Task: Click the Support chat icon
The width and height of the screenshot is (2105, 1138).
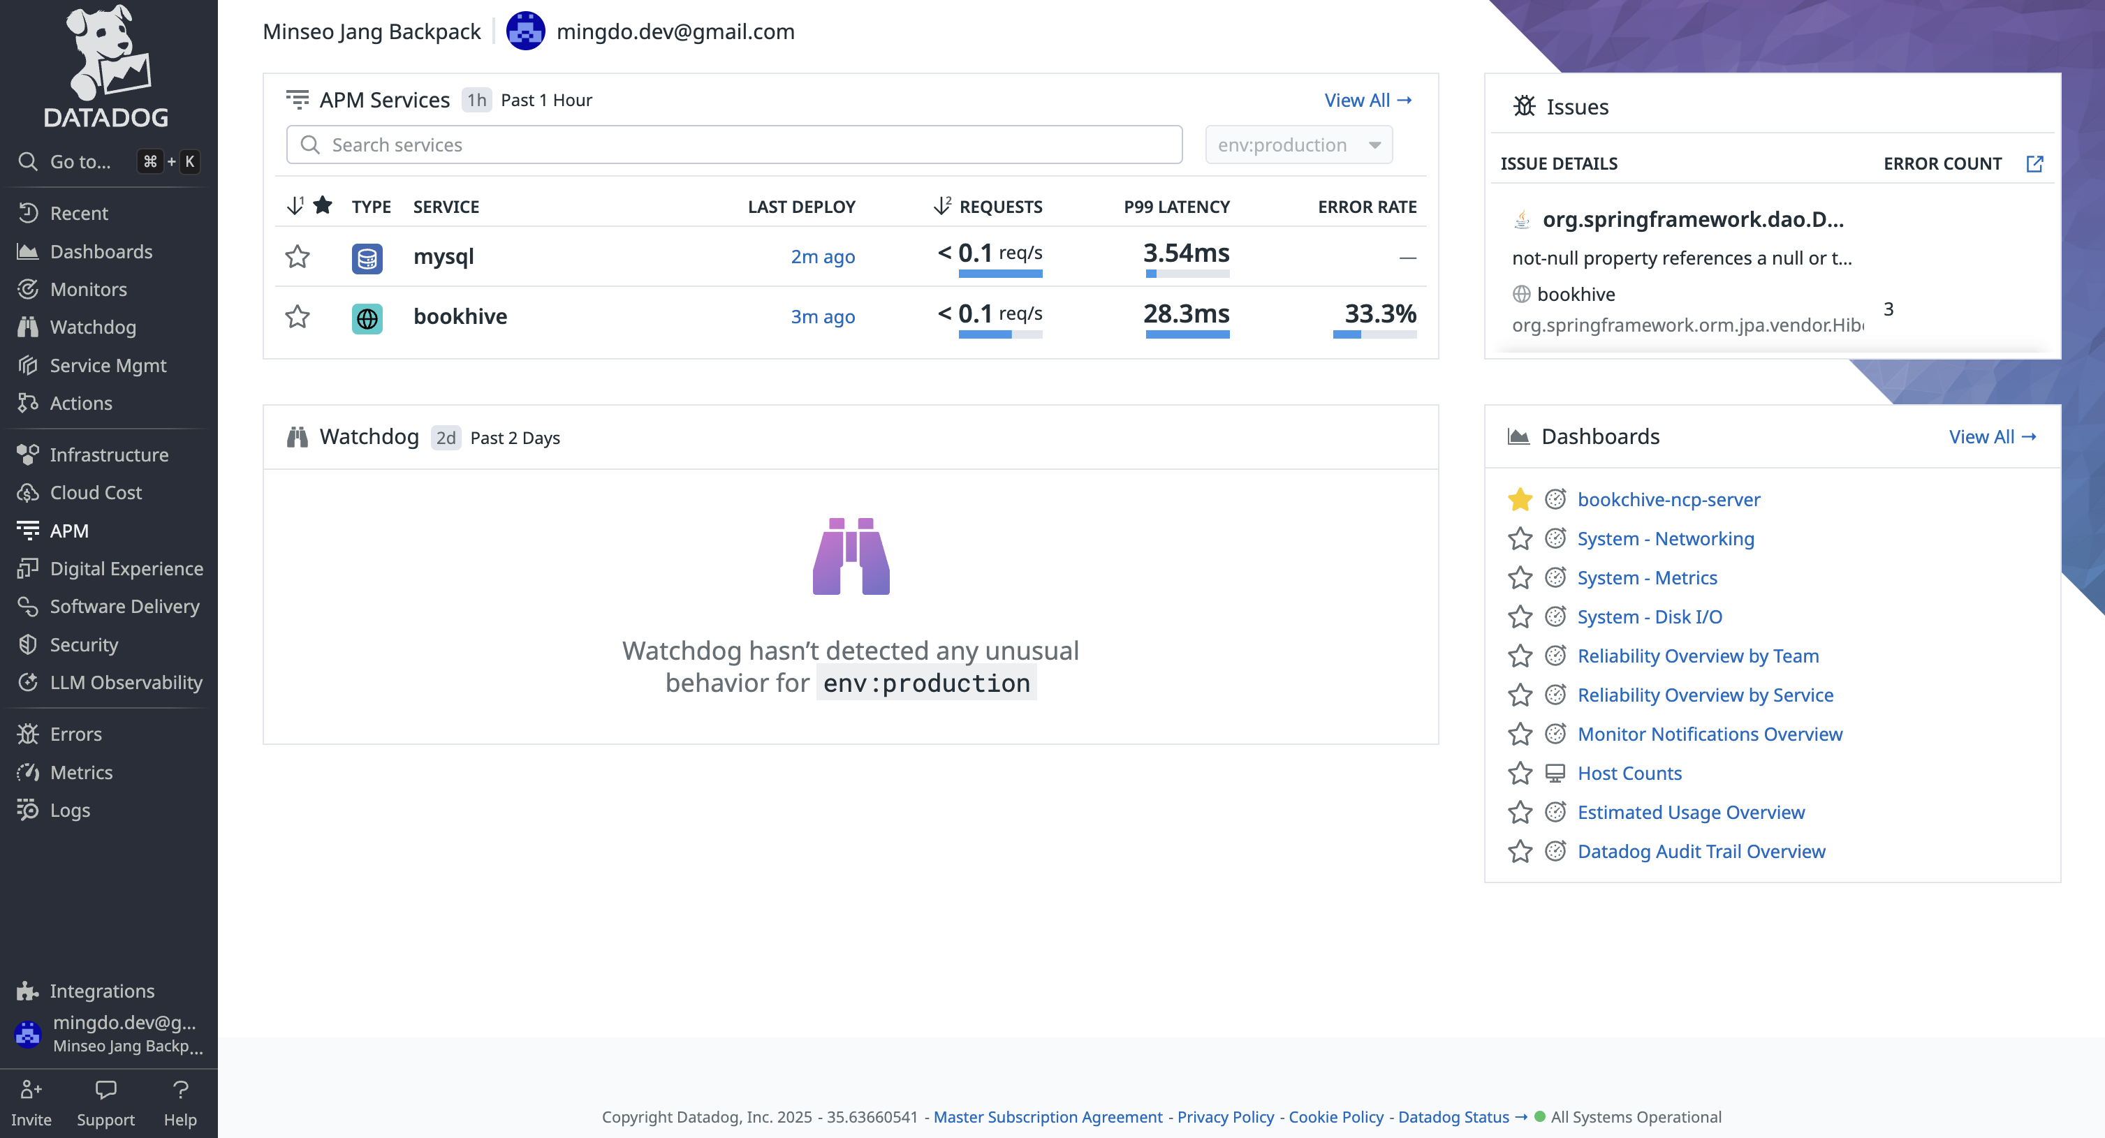Action: [105, 1089]
